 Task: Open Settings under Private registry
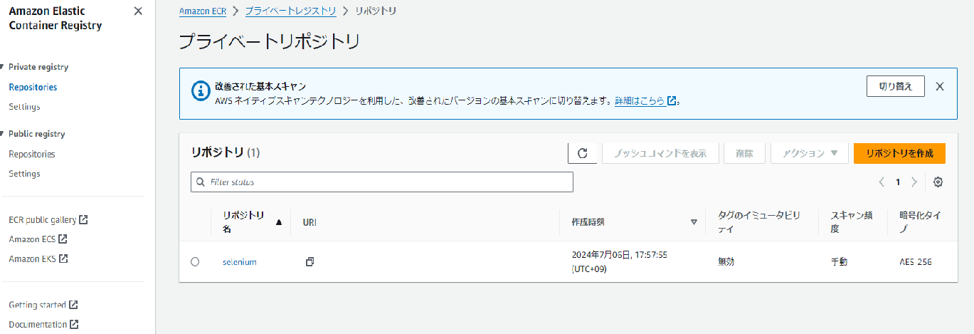pos(24,107)
